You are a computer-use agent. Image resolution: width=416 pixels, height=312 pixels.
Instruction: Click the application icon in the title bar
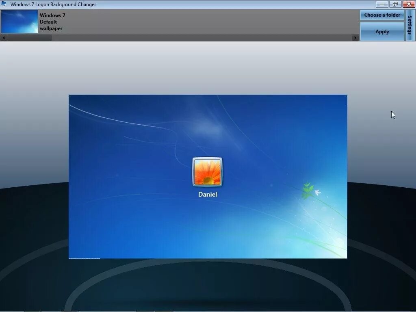click(x=4, y=4)
